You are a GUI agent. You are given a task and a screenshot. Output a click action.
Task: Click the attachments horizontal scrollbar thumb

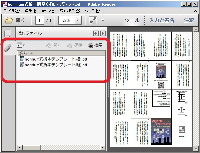point(32,148)
